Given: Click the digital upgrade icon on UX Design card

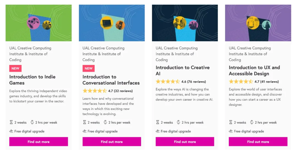Looking at the screenshot, I should point(231,131).
